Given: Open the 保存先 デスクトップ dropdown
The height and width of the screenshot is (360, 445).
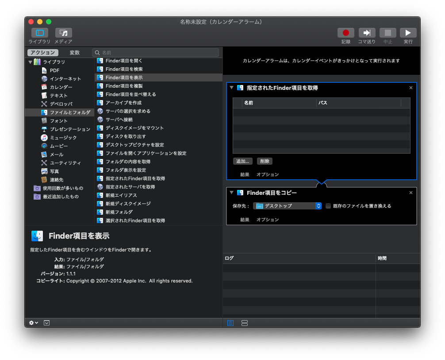Looking at the screenshot, I should (x=287, y=206).
